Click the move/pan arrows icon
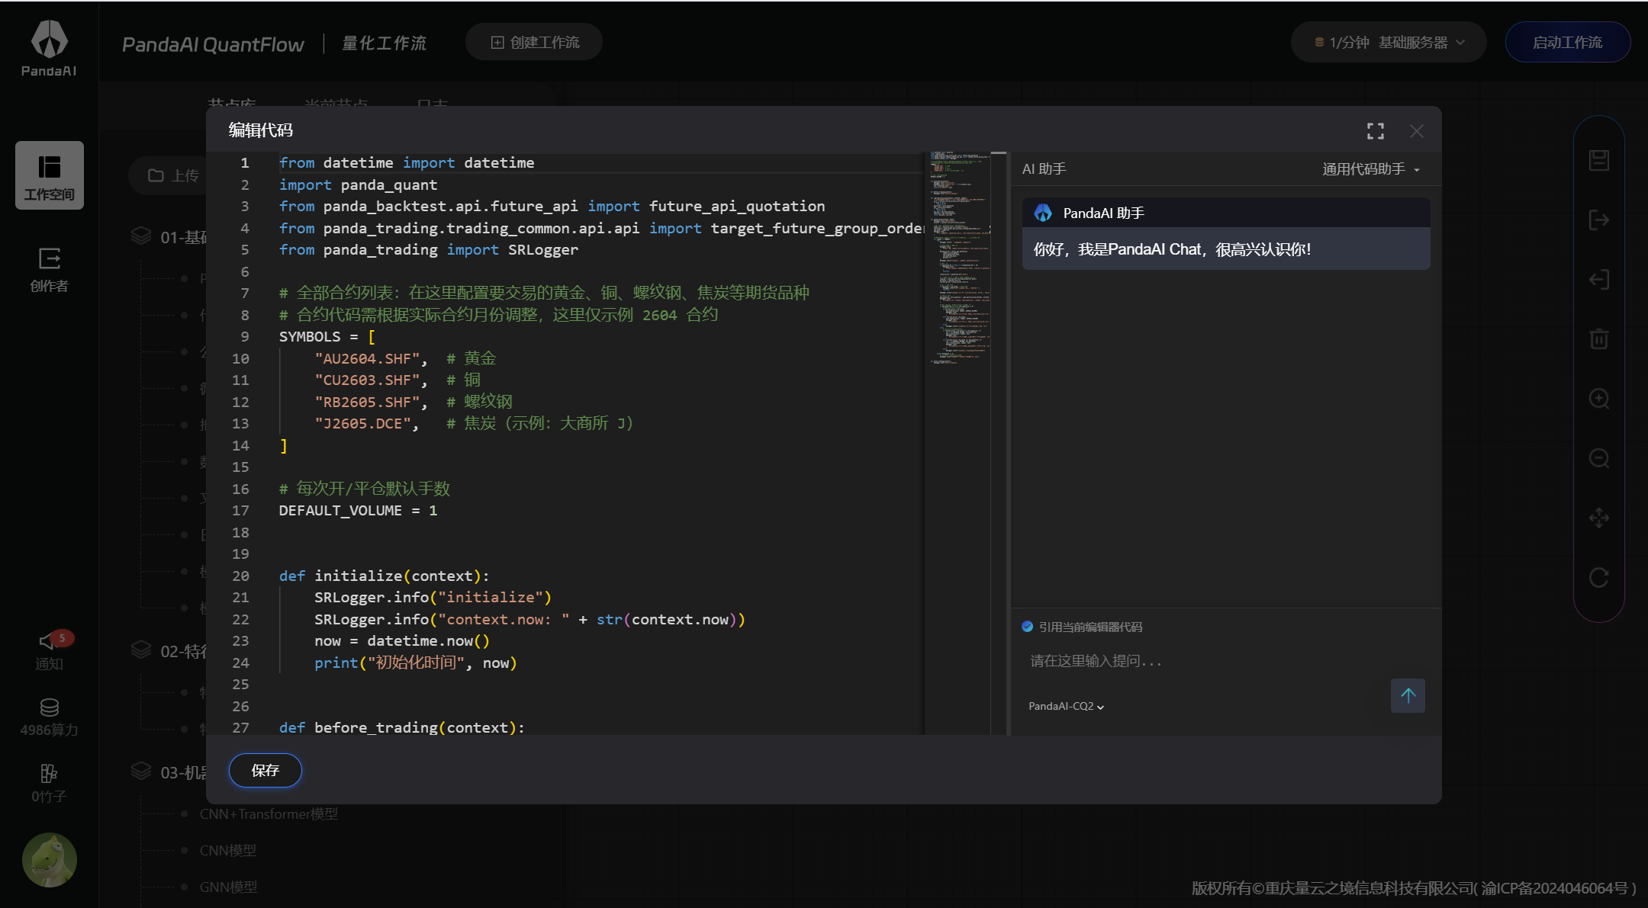Image resolution: width=1648 pixels, height=908 pixels. (x=1599, y=518)
